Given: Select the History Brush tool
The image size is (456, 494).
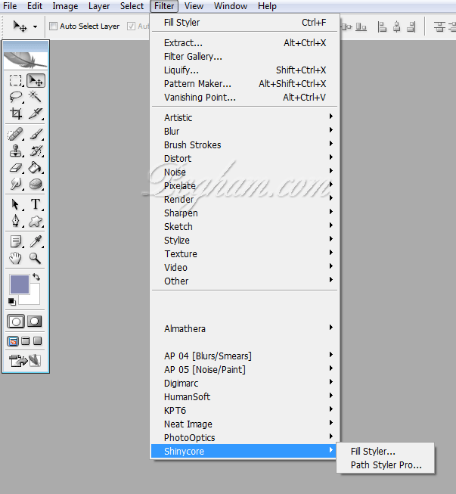Looking at the screenshot, I should (x=36, y=151).
